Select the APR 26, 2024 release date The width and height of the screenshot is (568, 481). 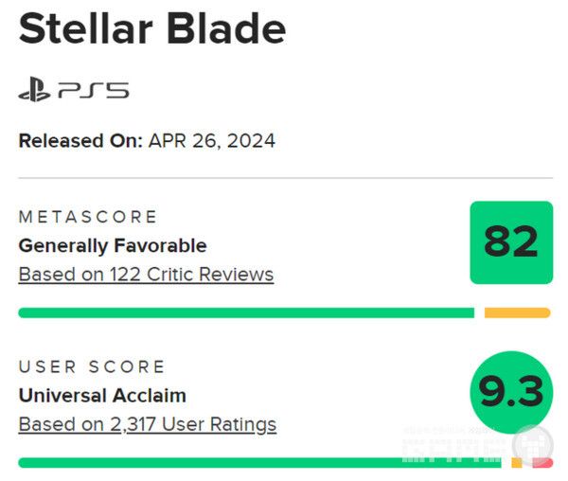(212, 141)
